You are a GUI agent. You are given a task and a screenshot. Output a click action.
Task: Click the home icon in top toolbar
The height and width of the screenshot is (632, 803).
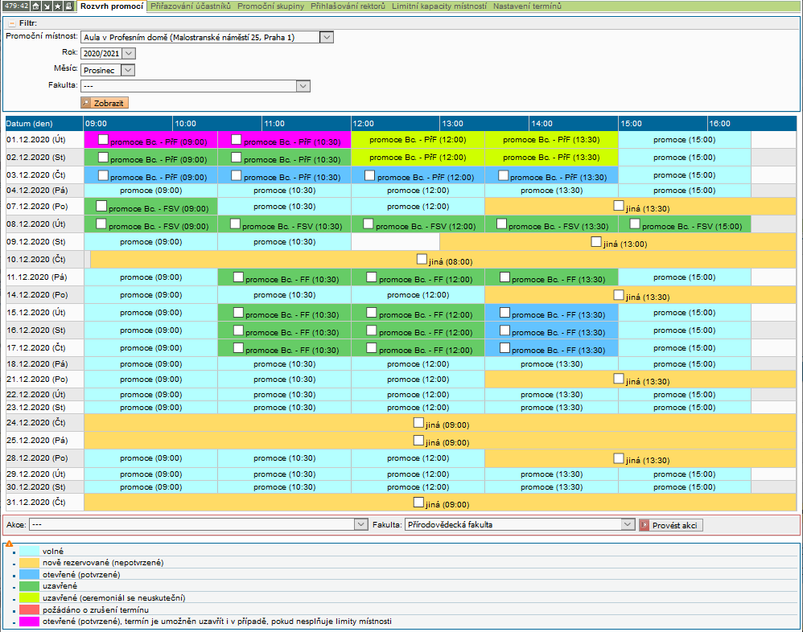[37, 6]
